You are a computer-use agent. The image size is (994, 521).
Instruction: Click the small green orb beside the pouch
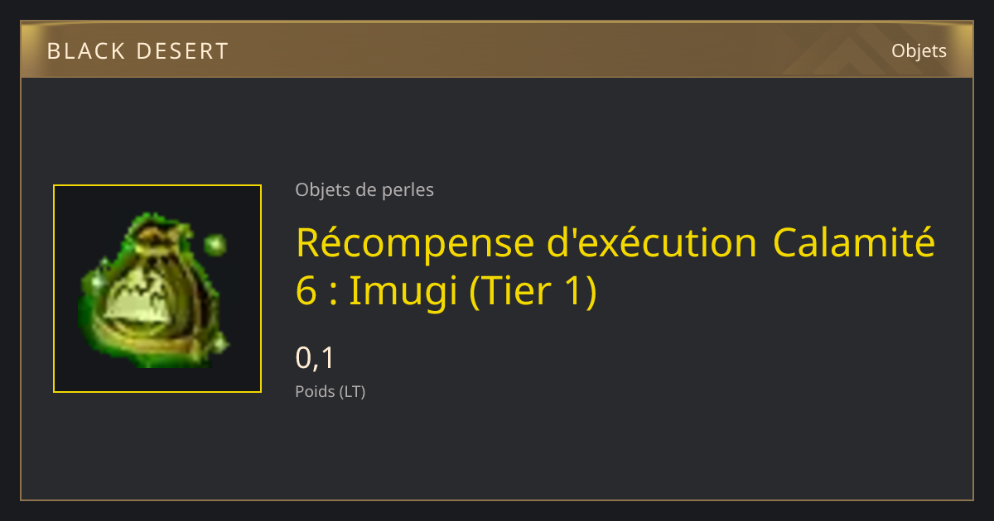(215, 245)
